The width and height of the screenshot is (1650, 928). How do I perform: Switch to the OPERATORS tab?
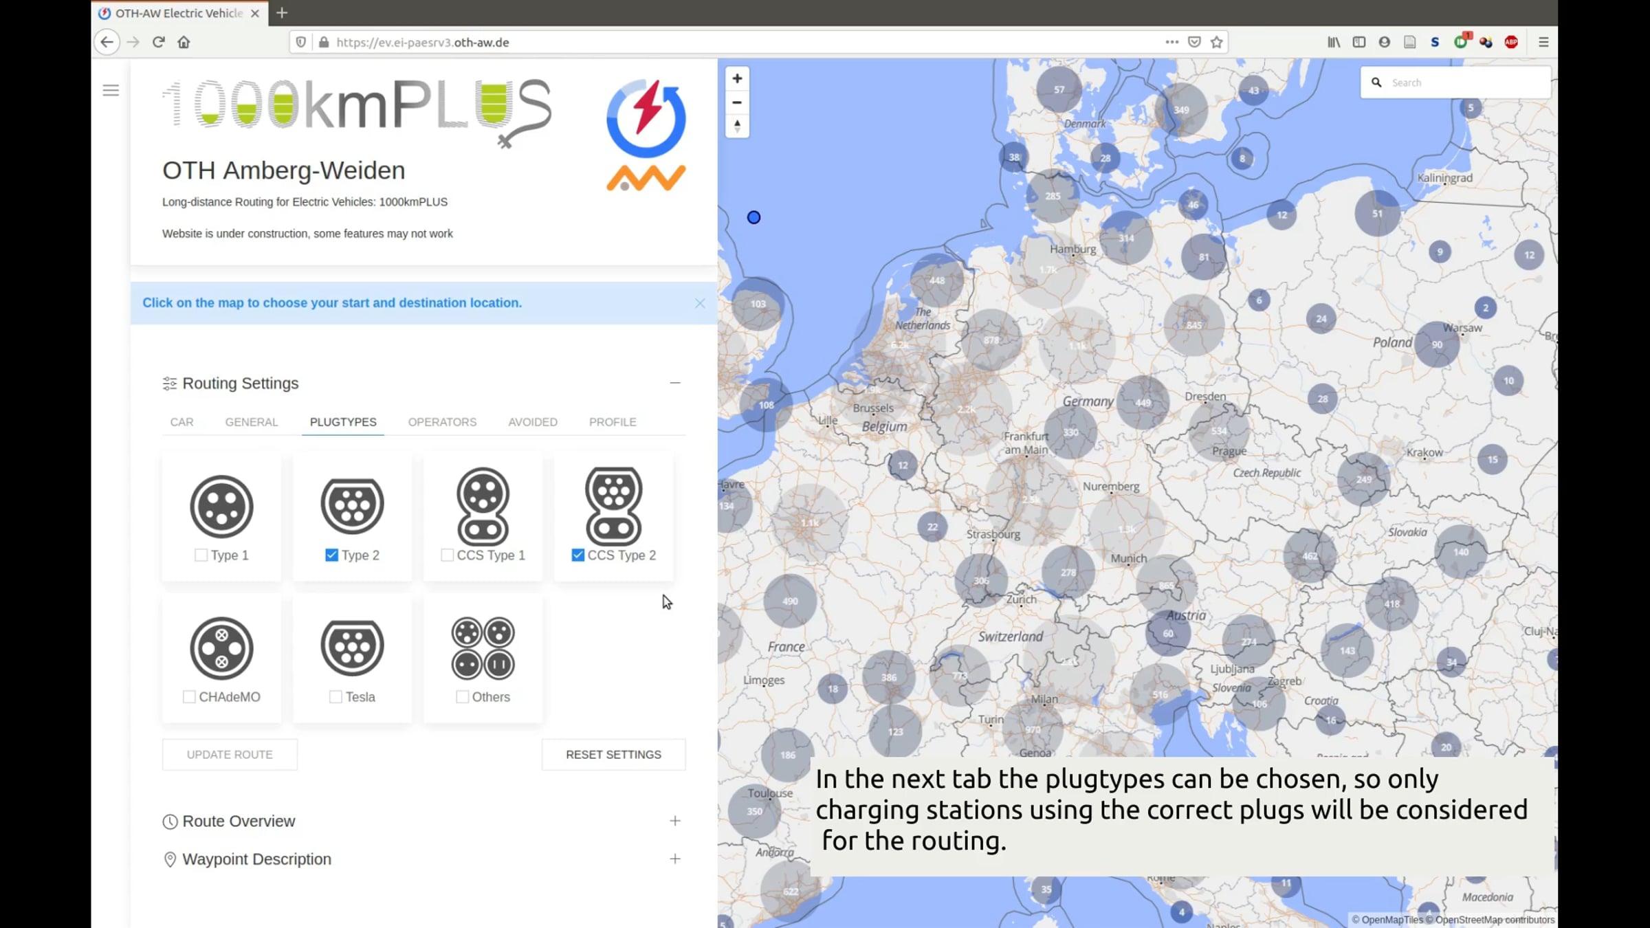click(442, 422)
